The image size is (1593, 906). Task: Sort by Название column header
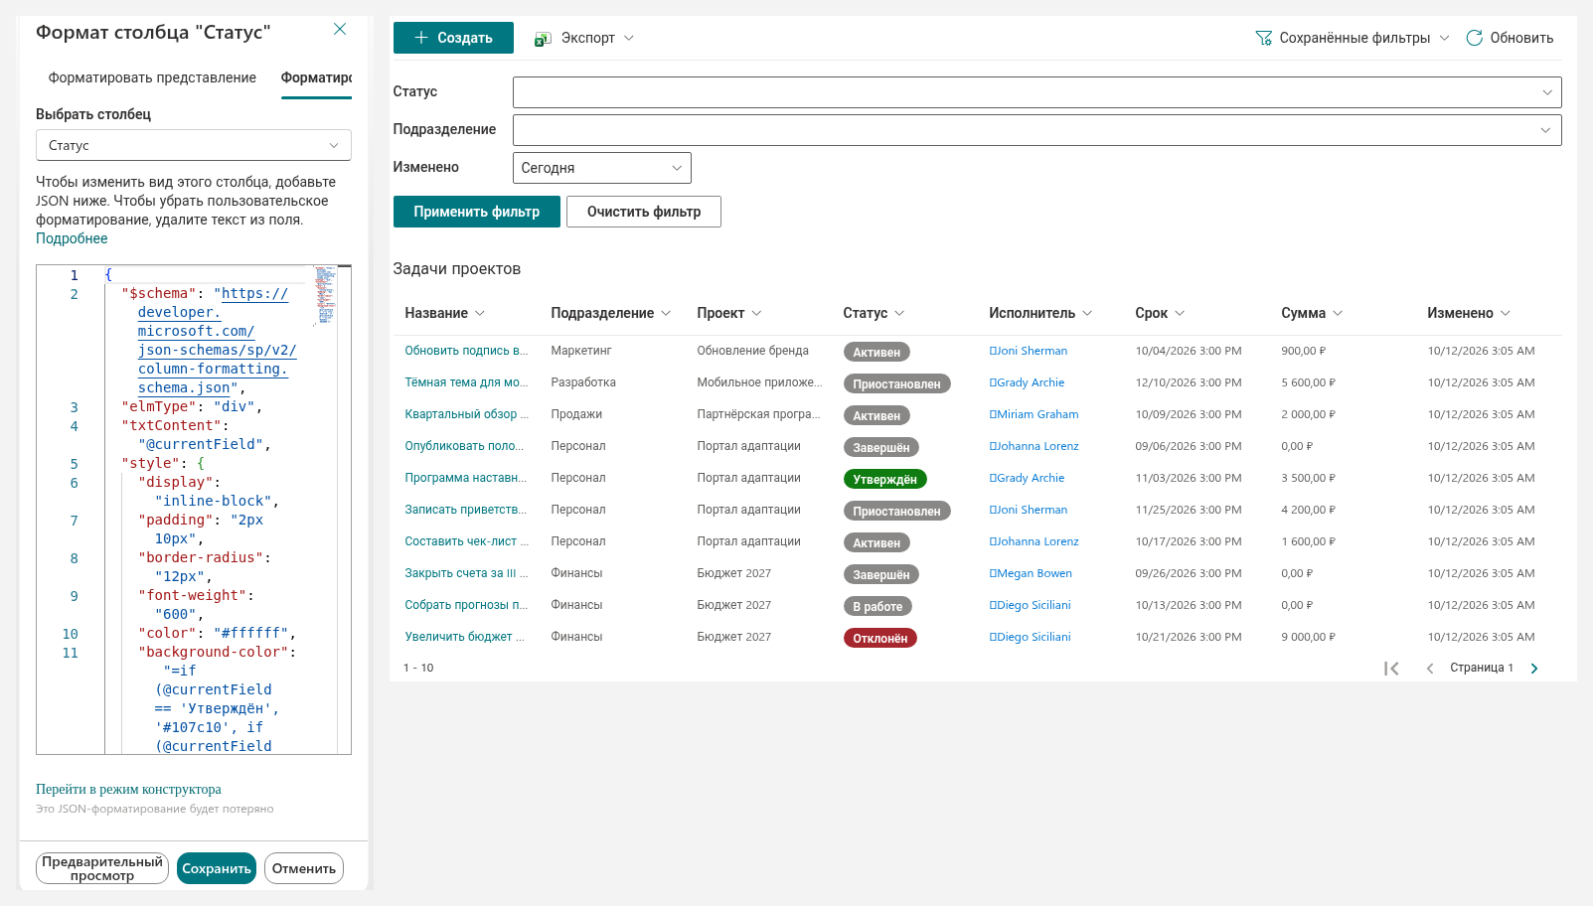coord(444,313)
